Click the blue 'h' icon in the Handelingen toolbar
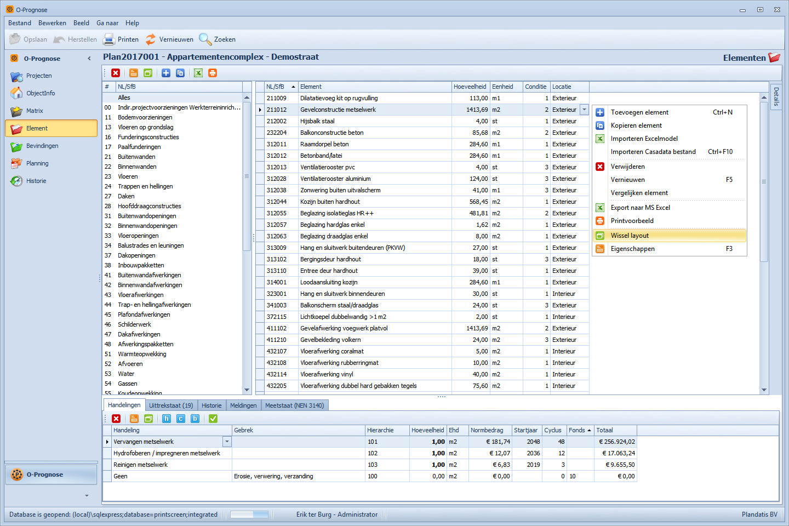This screenshot has width=789, height=526. pos(167,419)
